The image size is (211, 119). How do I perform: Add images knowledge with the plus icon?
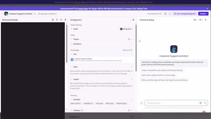pos(132,79)
